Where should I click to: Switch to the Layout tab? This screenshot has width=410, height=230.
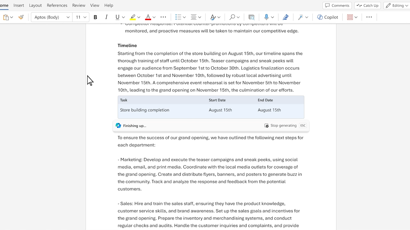35,5
